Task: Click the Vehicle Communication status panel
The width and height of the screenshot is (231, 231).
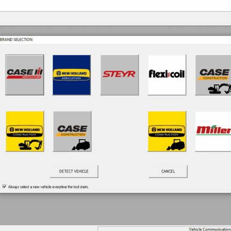Action: tap(210, 229)
